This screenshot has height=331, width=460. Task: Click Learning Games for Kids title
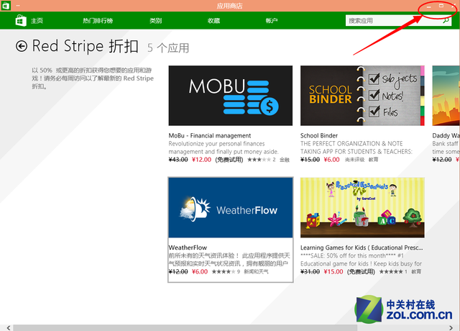pos(362,248)
